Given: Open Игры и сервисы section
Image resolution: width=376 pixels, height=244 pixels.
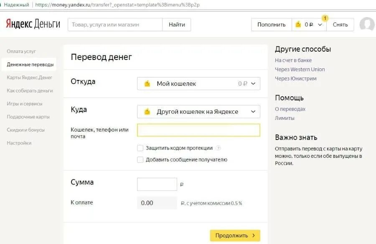Looking at the screenshot, I should pos(25,104).
